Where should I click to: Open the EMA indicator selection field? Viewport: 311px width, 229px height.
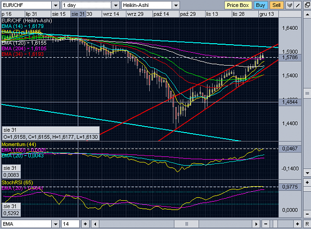point(26,224)
